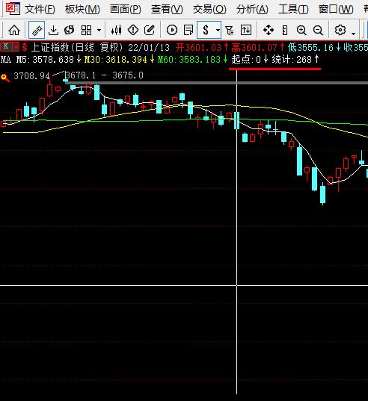
Task: Click the download data icon
Action: pyautogui.click(x=53, y=30)
